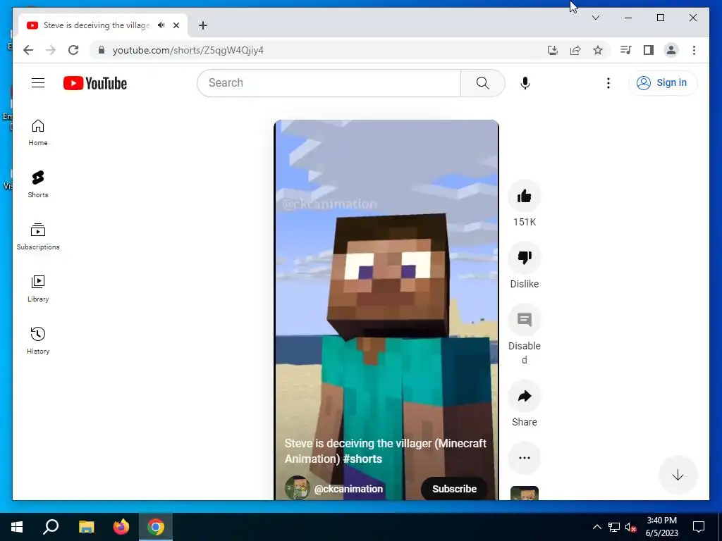
Task: Share this short
Action: pyautogui.click(x=525, y=396)
